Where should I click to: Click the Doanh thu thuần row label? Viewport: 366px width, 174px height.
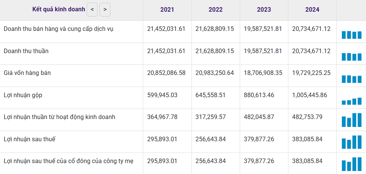pyautogui.click(x=26, y=51)
